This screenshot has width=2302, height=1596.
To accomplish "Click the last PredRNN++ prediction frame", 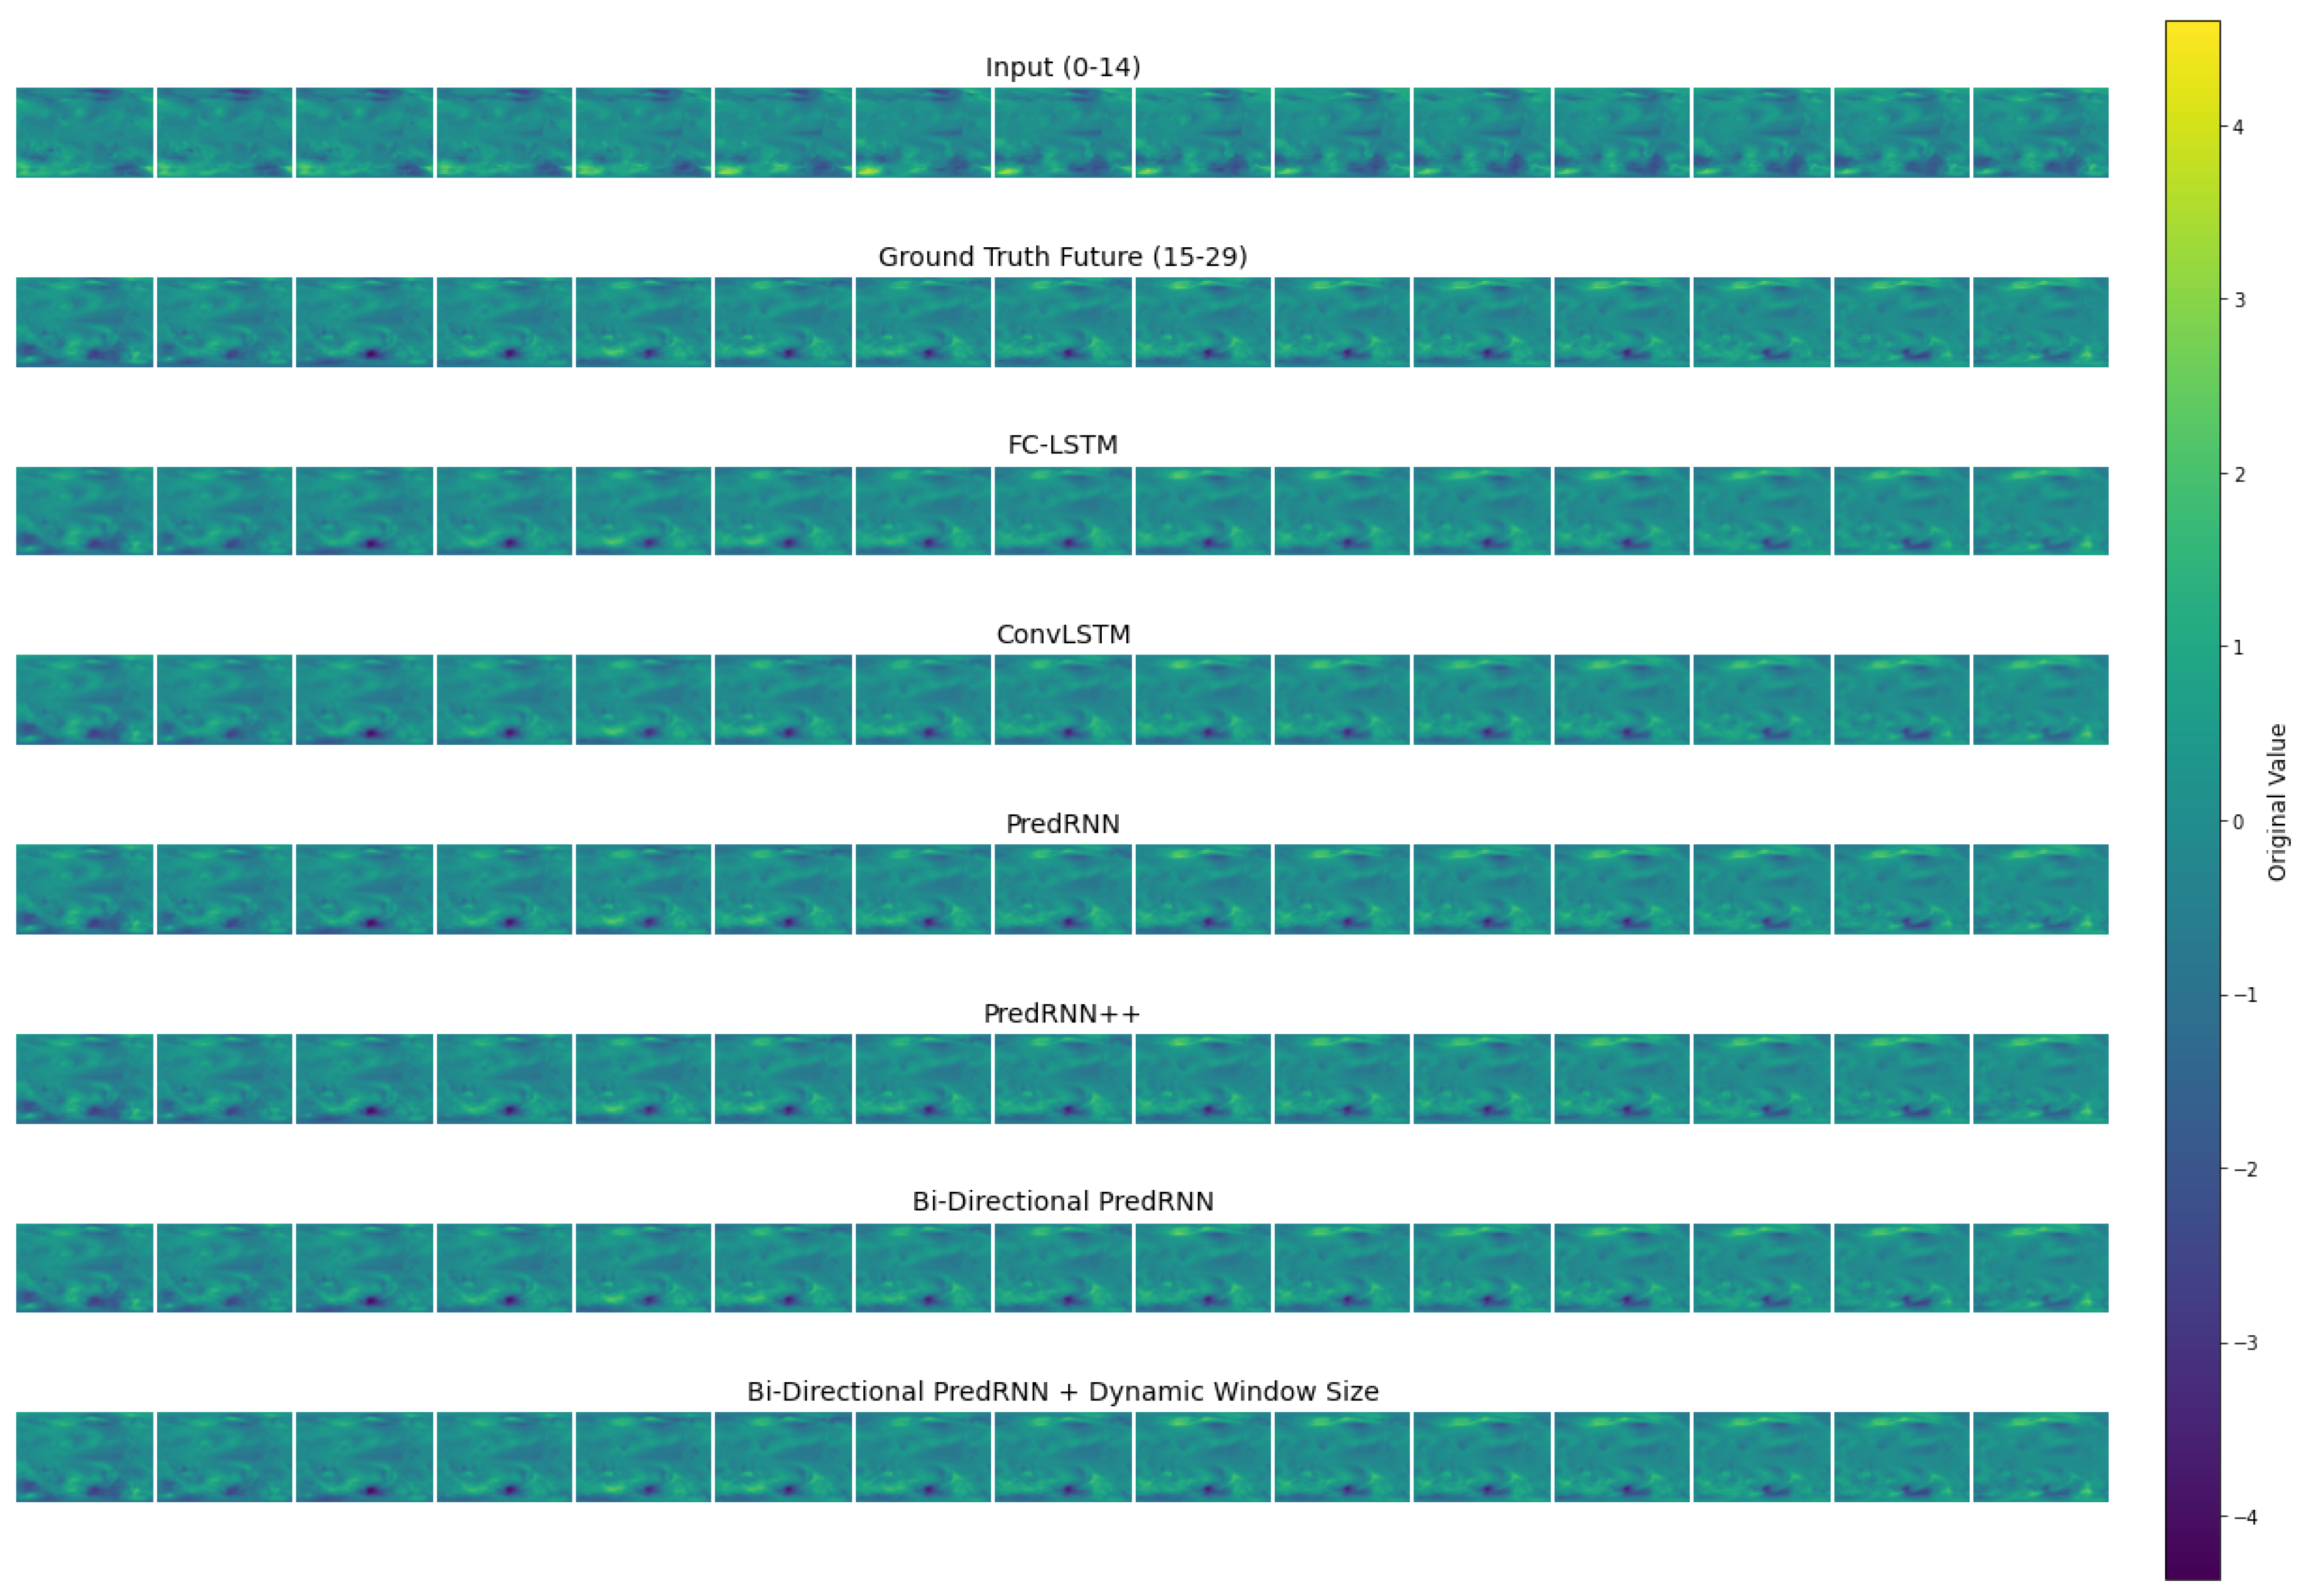I will (2040, 1078).
